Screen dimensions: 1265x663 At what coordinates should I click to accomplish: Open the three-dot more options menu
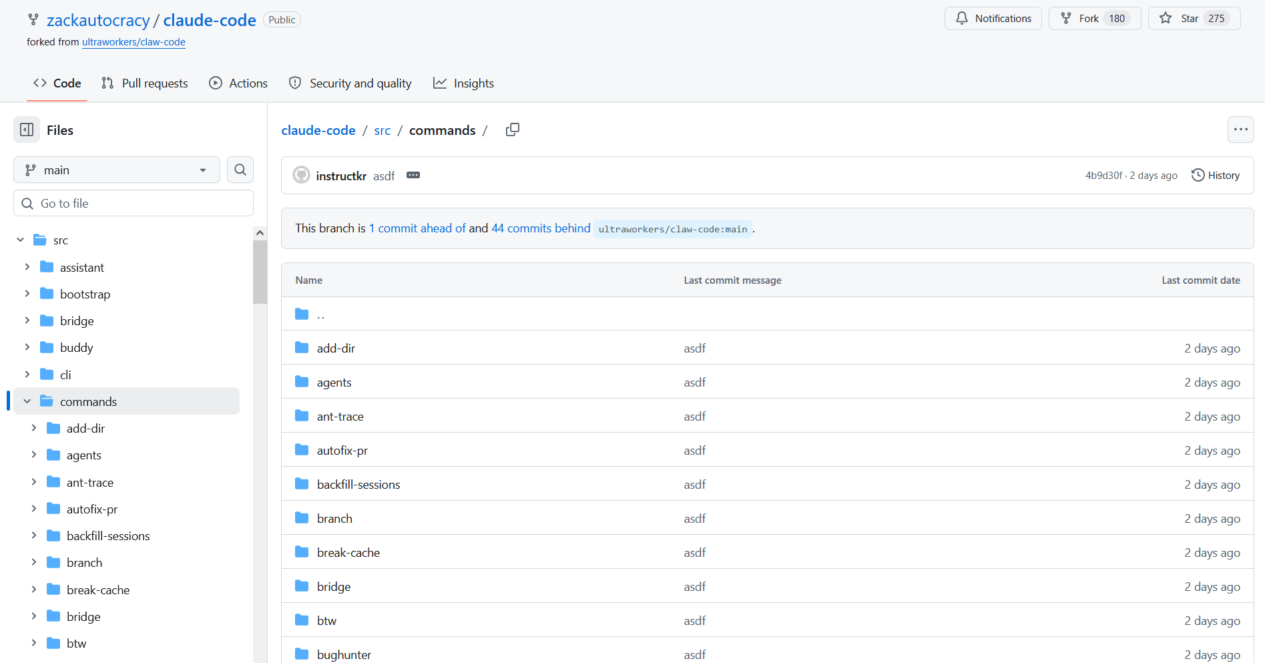[1240, 130]
